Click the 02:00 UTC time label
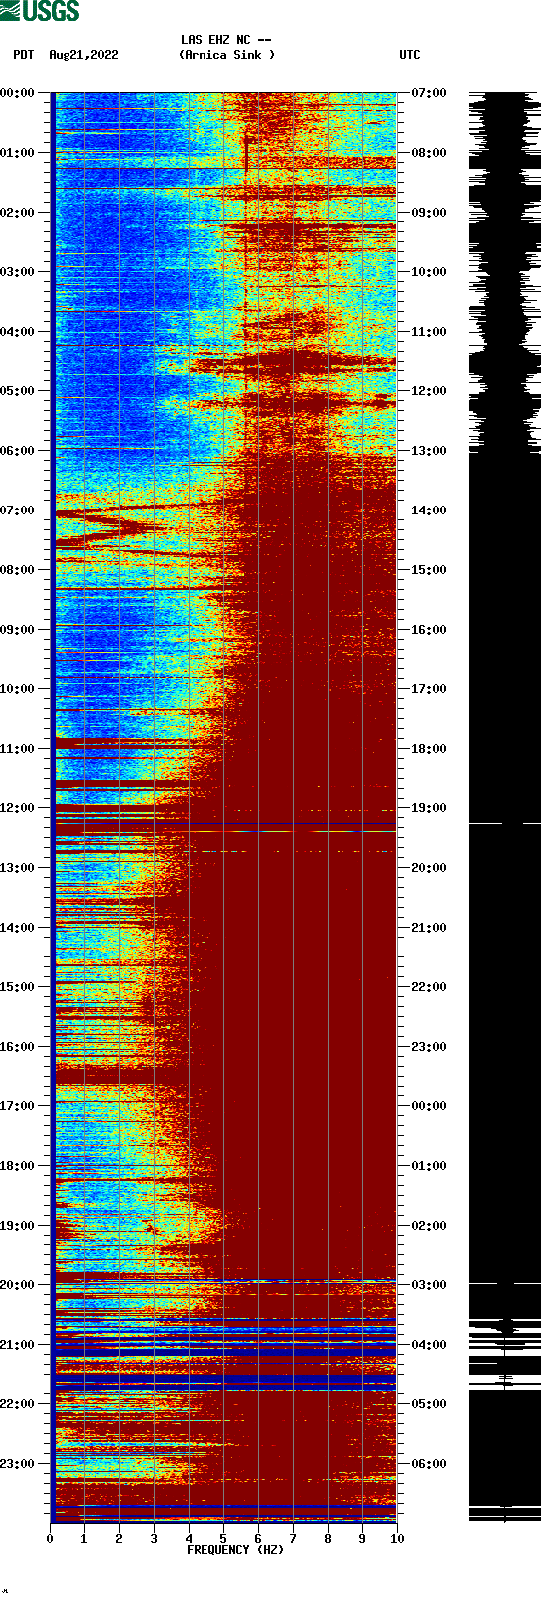The height and width of the screenshot is (1602, 548). (x=428, y=1226)
